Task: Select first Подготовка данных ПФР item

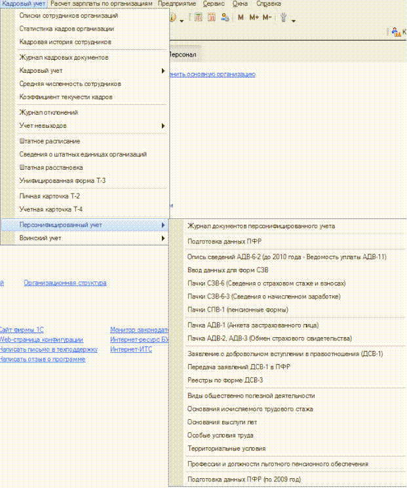Action: [x=288, y=241]
